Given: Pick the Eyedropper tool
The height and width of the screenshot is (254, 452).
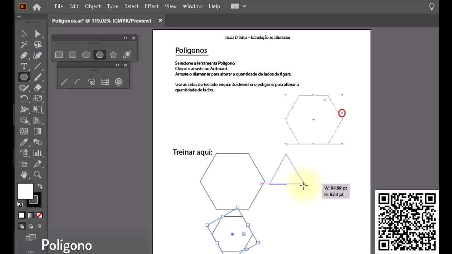Looking at the screenshot, I should (x=24, y=142).
